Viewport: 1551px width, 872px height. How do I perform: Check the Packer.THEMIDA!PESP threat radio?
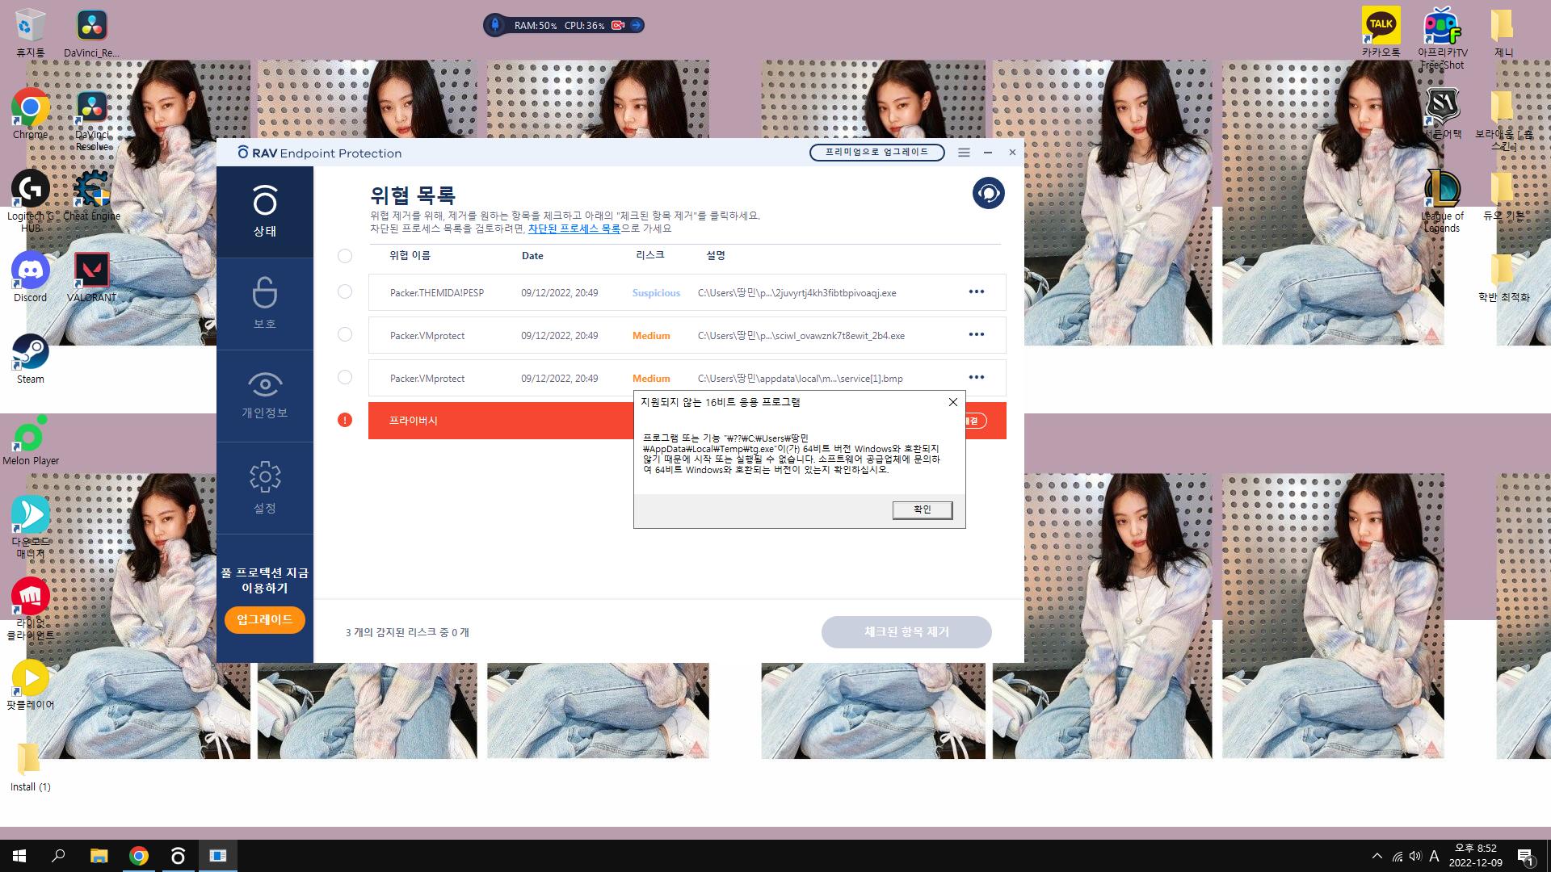[x=345, y=291]
